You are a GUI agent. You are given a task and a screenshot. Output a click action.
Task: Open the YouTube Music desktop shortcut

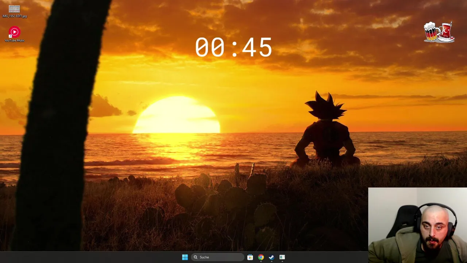pyautogui.click(x=14, y=34)
